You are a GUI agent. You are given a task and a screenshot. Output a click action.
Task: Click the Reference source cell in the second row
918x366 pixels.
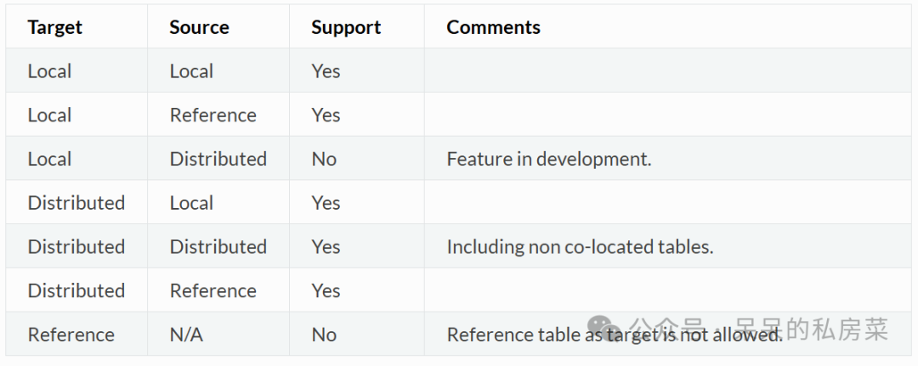click(x=212, y=115)
